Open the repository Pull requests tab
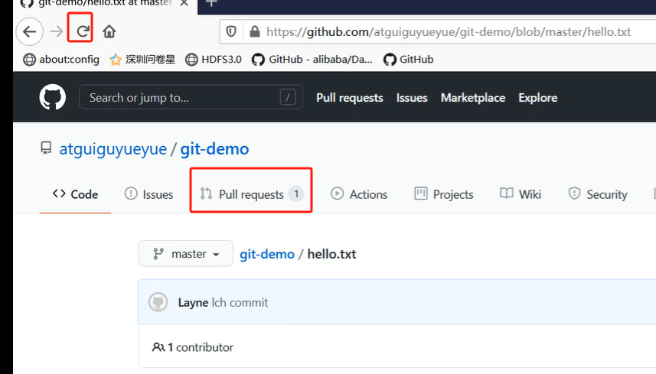This screenshot has height=374, width=656. pos(251,194)
